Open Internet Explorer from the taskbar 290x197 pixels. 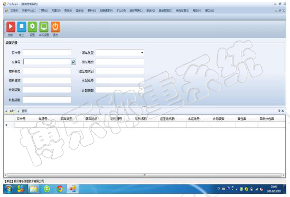click(47, 189)
